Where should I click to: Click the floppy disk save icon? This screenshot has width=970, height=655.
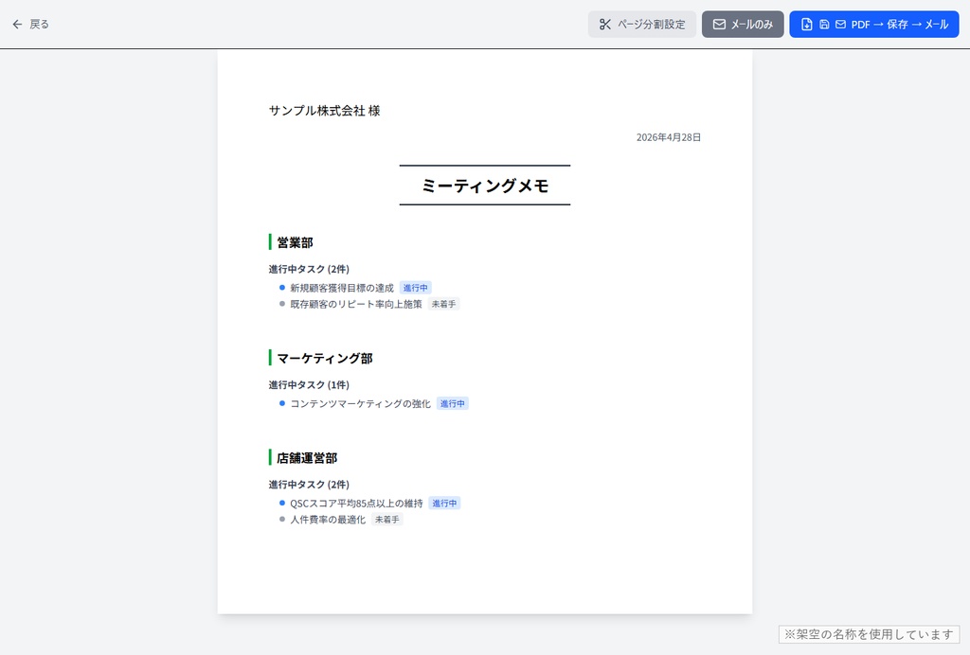point(824,24)
